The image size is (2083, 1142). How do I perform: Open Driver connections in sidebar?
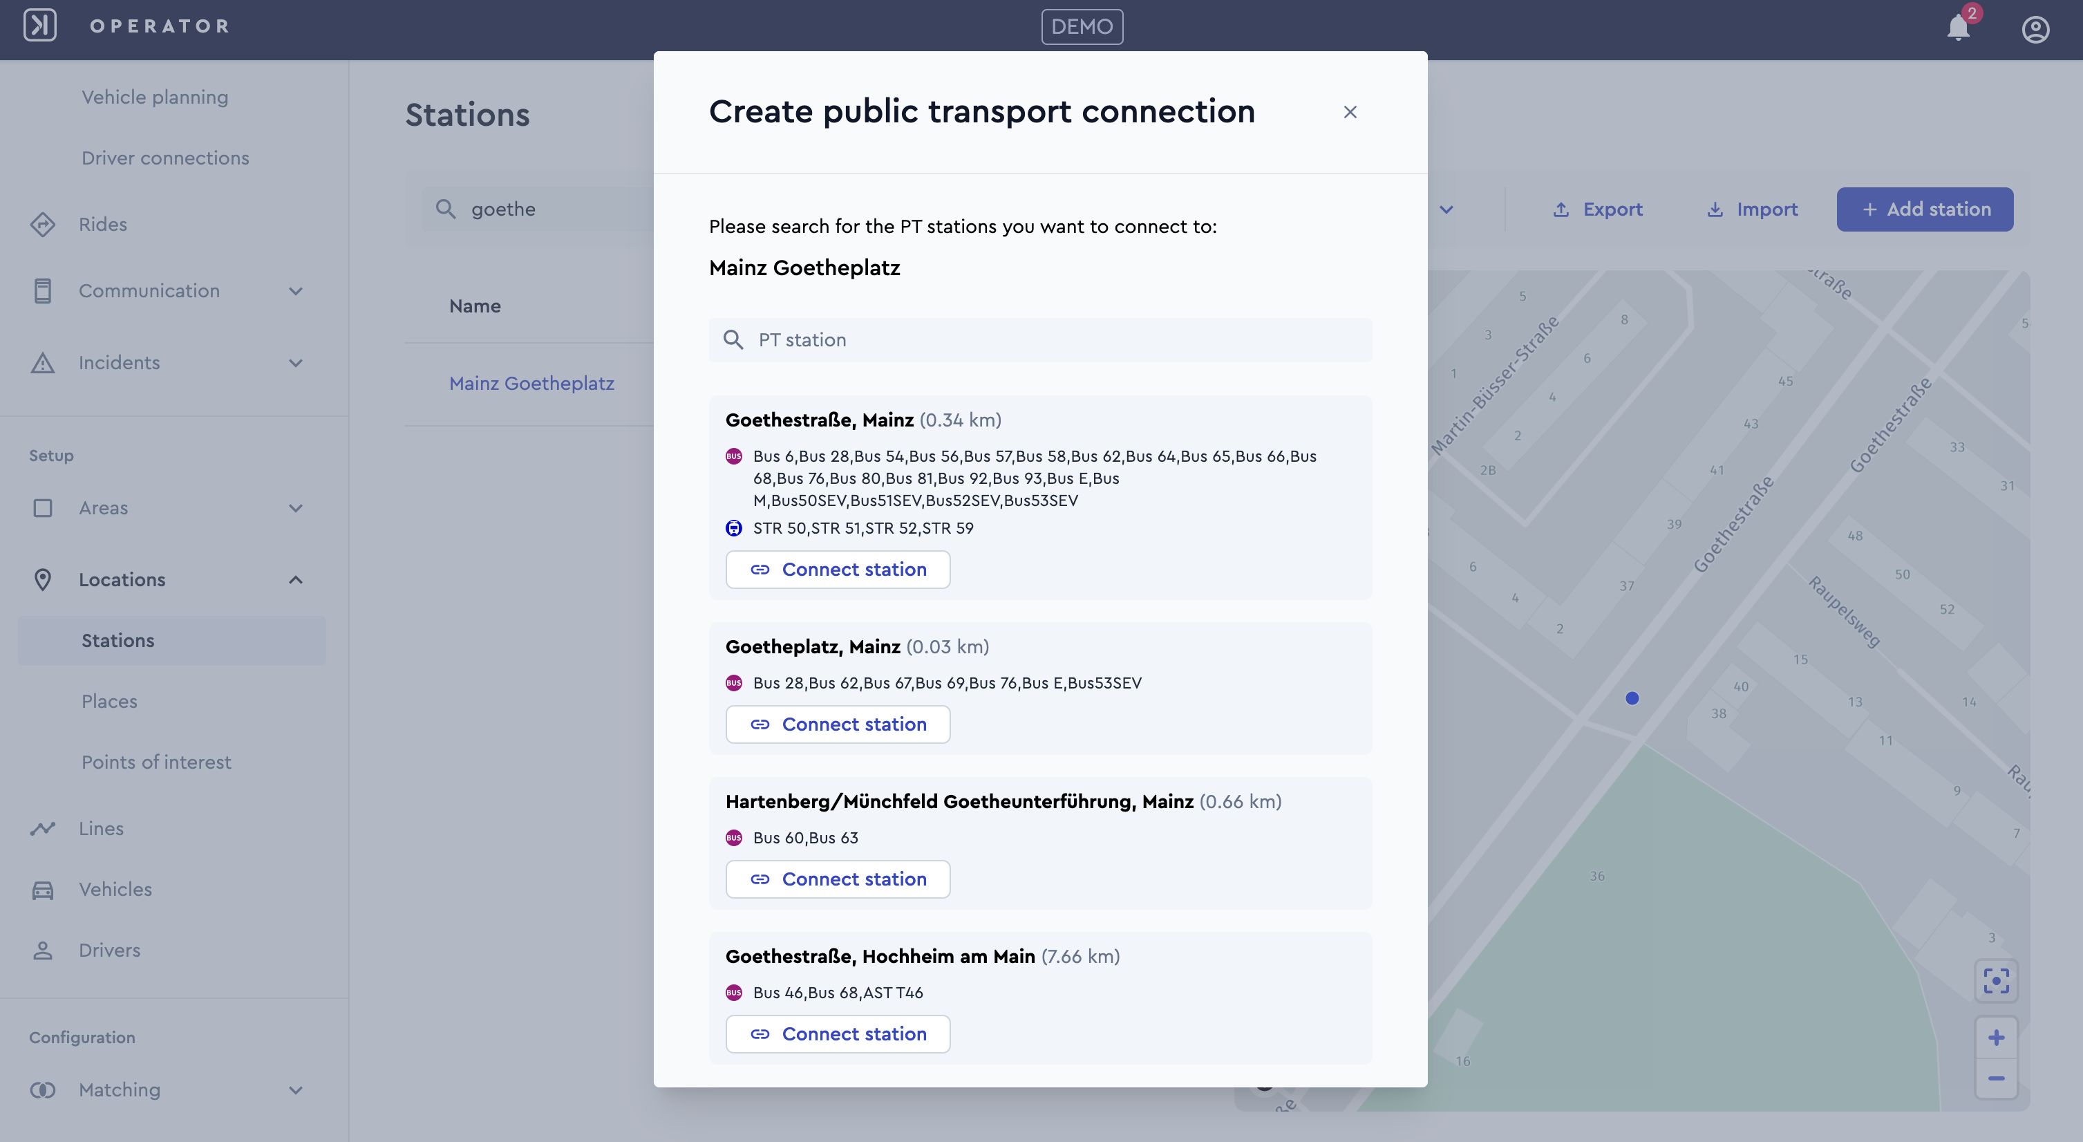(x=165, y=158)
